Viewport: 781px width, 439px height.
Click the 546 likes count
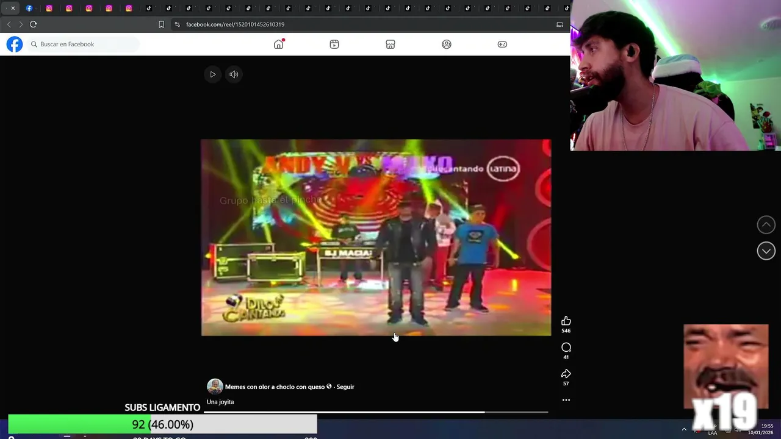click(x=566, y=331)
